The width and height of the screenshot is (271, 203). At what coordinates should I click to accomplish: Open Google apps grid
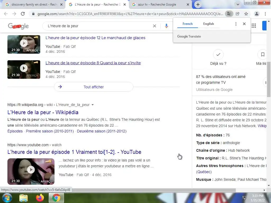point(254,26)
